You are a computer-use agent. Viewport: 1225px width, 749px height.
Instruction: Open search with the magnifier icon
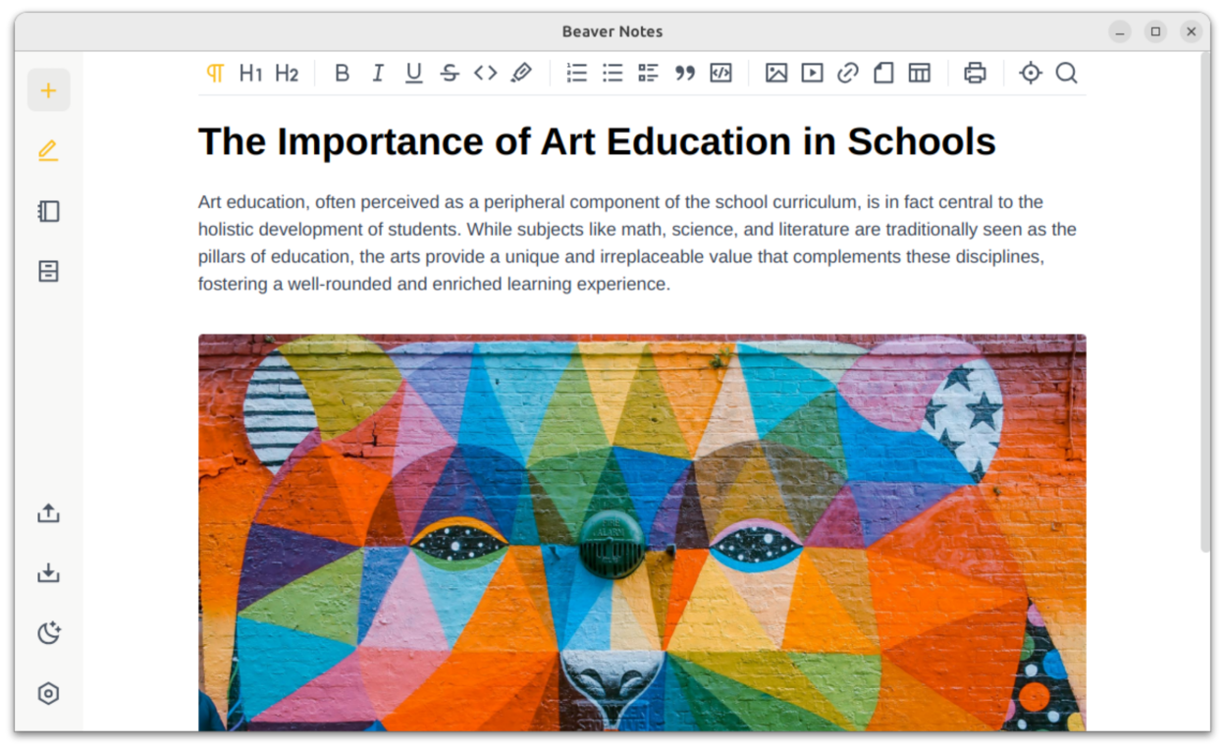pos(1066,73)
